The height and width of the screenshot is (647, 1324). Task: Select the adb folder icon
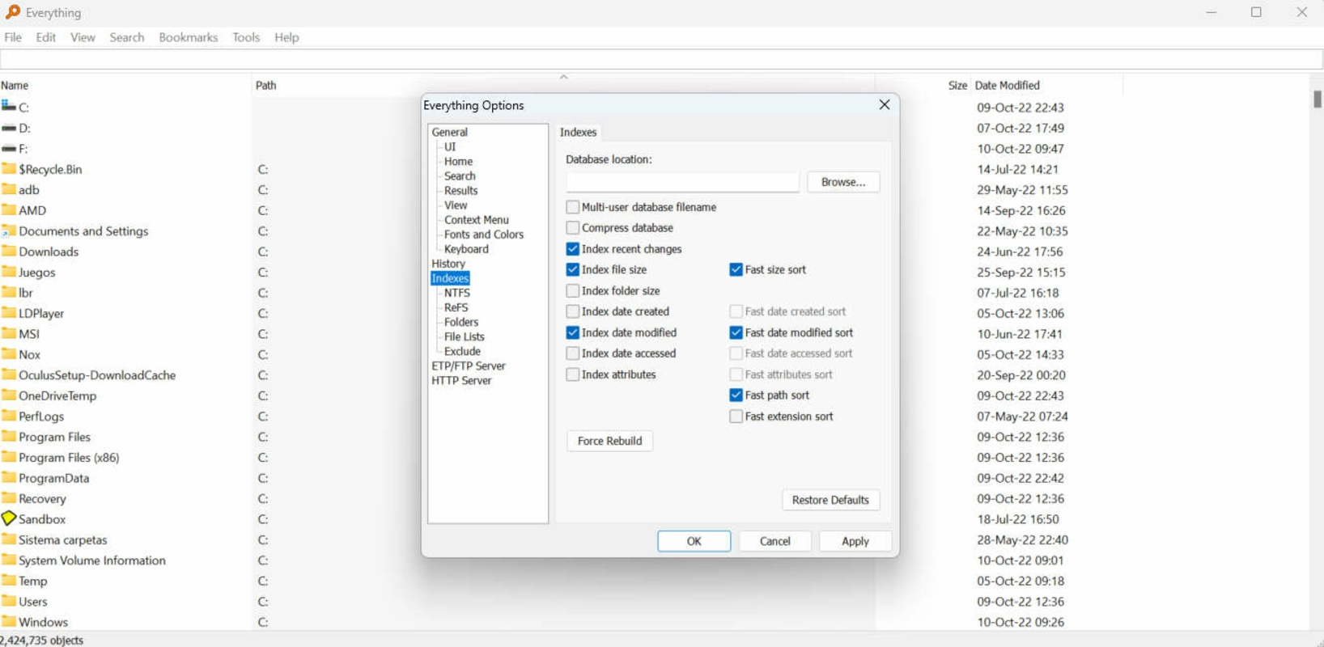(x=9, y=189)
